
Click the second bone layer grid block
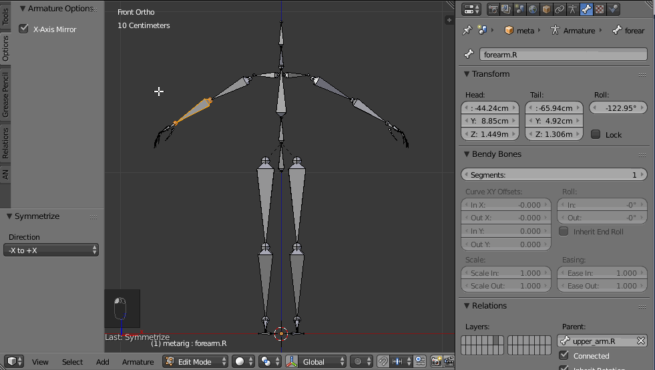point(529,346)
